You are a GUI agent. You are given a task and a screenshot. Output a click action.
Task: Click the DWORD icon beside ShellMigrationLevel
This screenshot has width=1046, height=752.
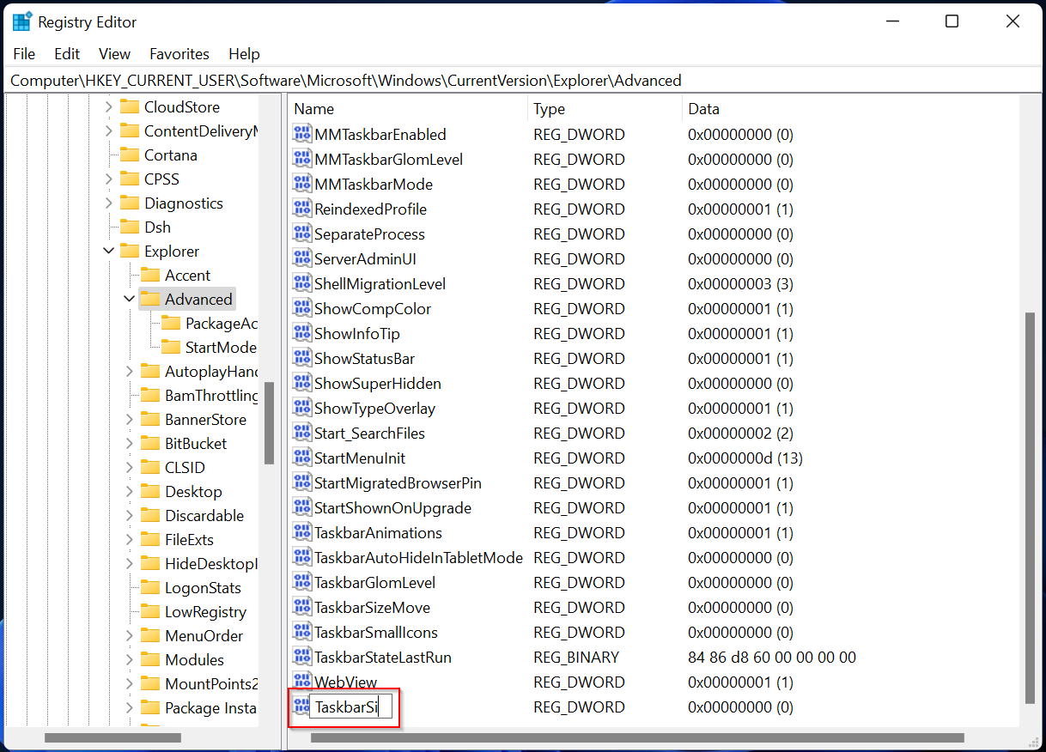coord(301,283)
